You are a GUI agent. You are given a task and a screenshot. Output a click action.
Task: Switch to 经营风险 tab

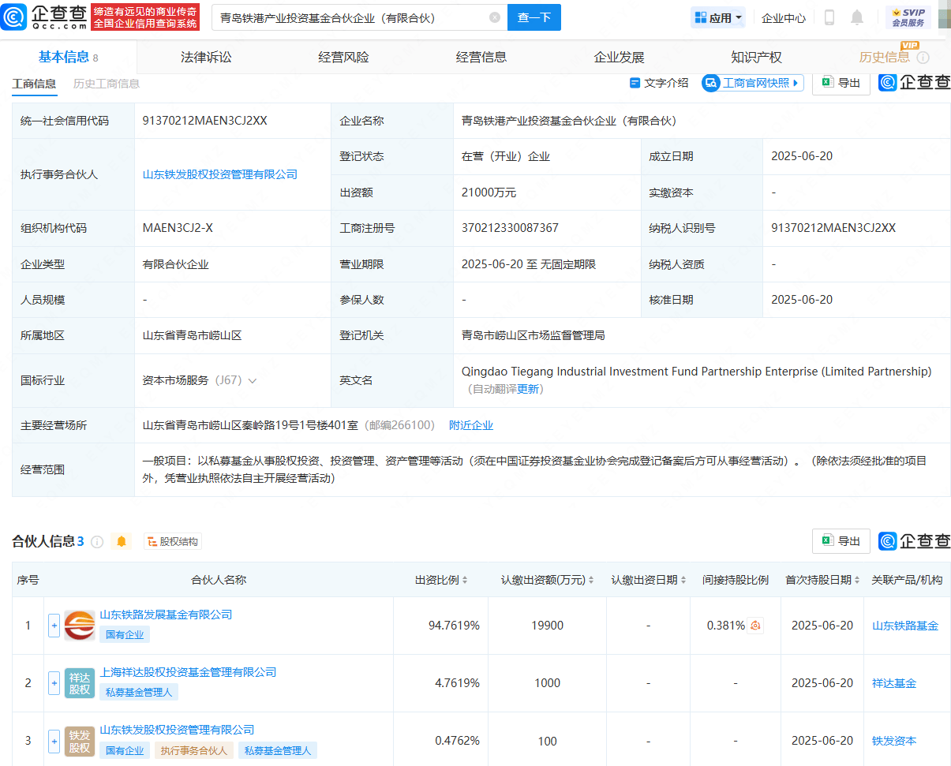pyautogui.click(x=343, y=58)
